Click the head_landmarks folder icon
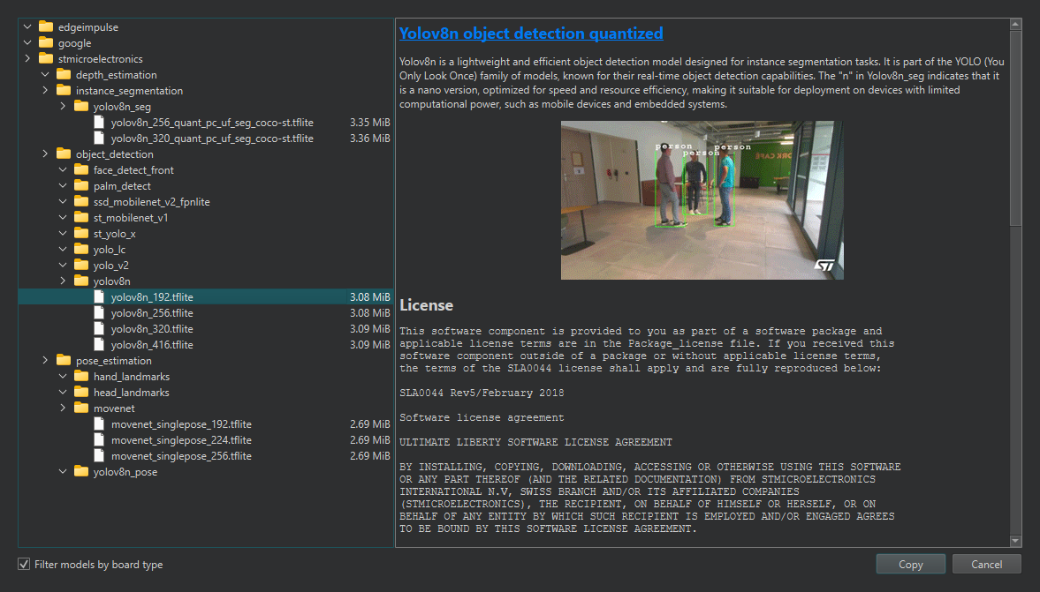The height and width of the screenshot is (592, 1040). tap(81, 393)
